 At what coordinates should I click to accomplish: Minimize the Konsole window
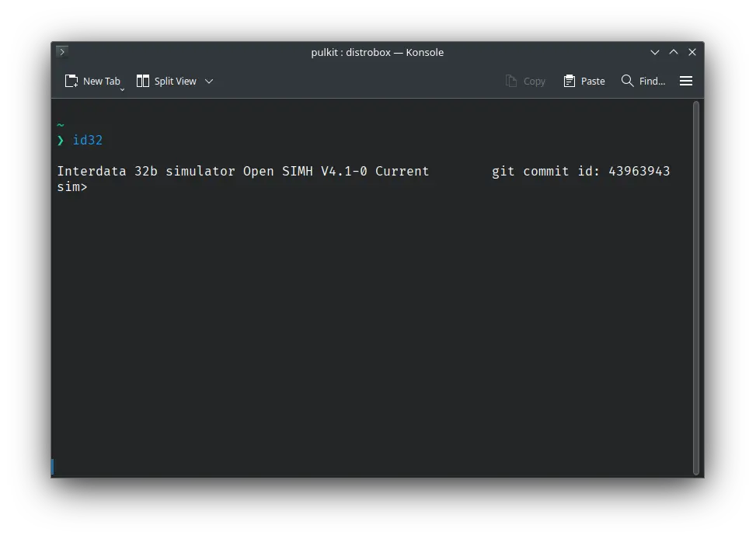[655, 52]
